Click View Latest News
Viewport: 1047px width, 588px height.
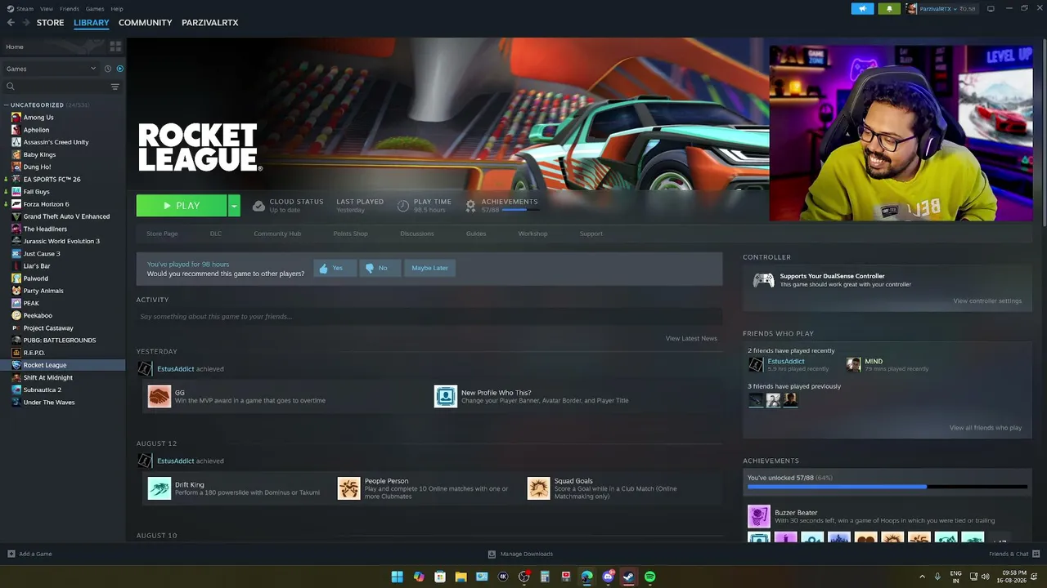coord(691,338)
